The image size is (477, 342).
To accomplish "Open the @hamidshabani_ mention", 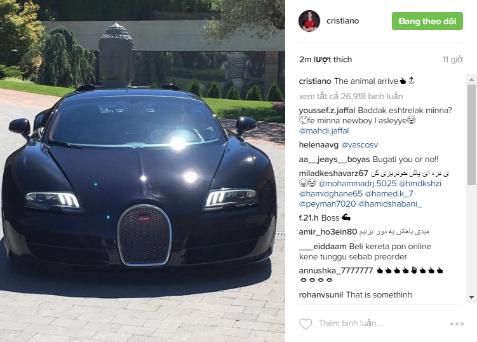I will 390,204.
